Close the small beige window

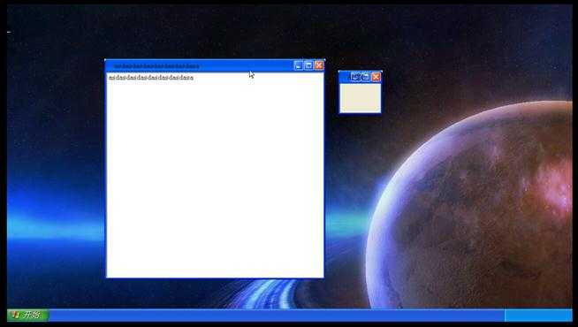376,77
